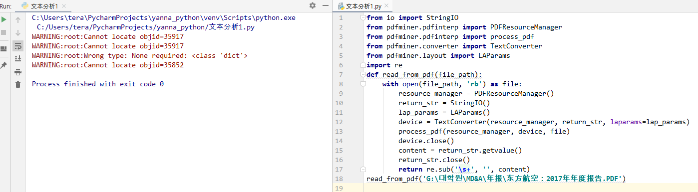Open Run panel settings gear menu
The image size is (698, 192).
coord(313,5)
